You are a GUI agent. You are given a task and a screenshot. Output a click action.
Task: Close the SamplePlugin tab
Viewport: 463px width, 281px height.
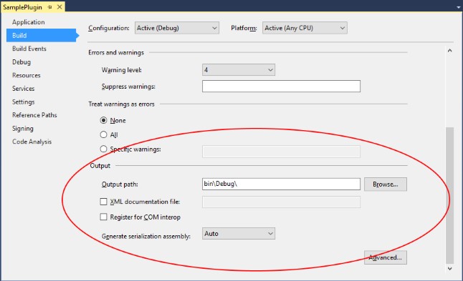click(59, 6)
